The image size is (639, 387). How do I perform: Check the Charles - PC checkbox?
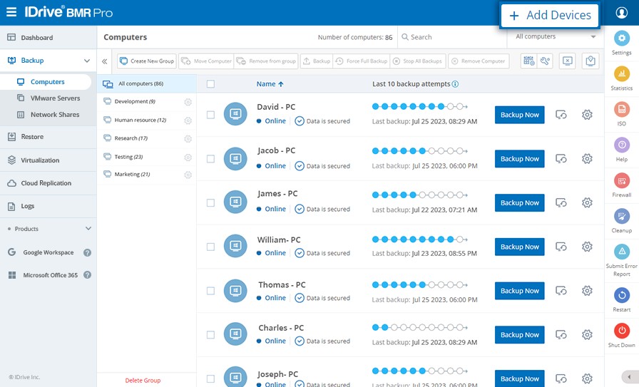210,334
